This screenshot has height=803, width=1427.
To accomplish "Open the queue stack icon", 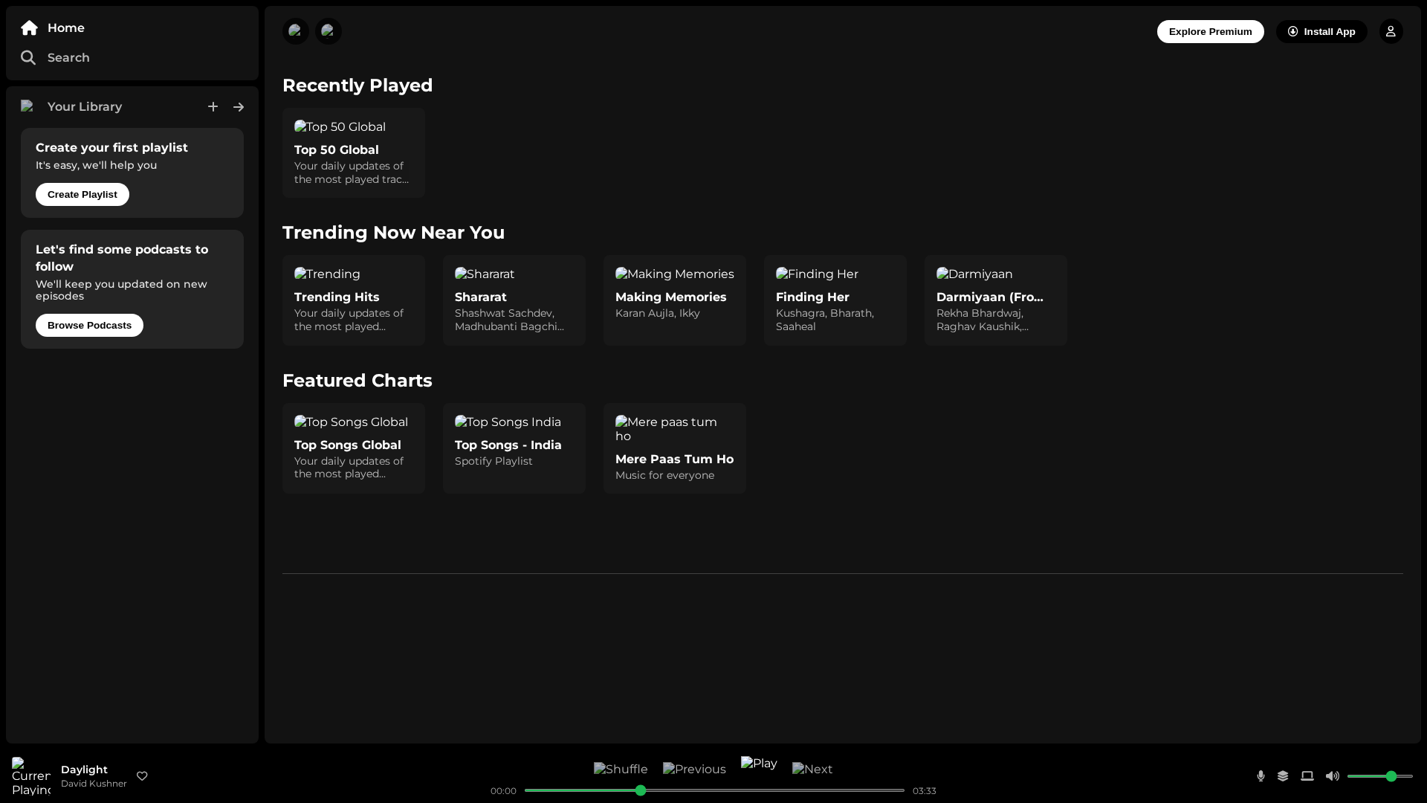I will pyautogui.click(x=1283, y=776).
